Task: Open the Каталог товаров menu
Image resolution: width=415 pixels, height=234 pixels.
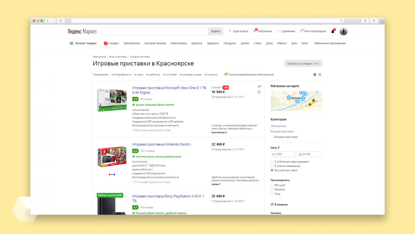Action: point(83,43)
